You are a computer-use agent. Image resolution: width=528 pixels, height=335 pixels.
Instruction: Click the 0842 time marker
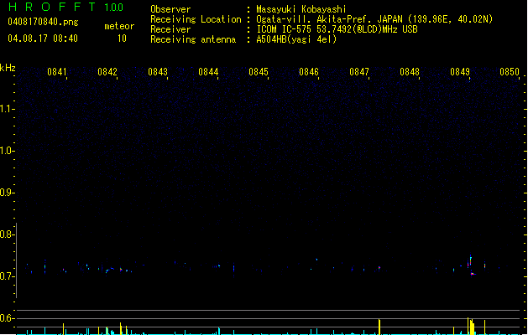(107, 72)
